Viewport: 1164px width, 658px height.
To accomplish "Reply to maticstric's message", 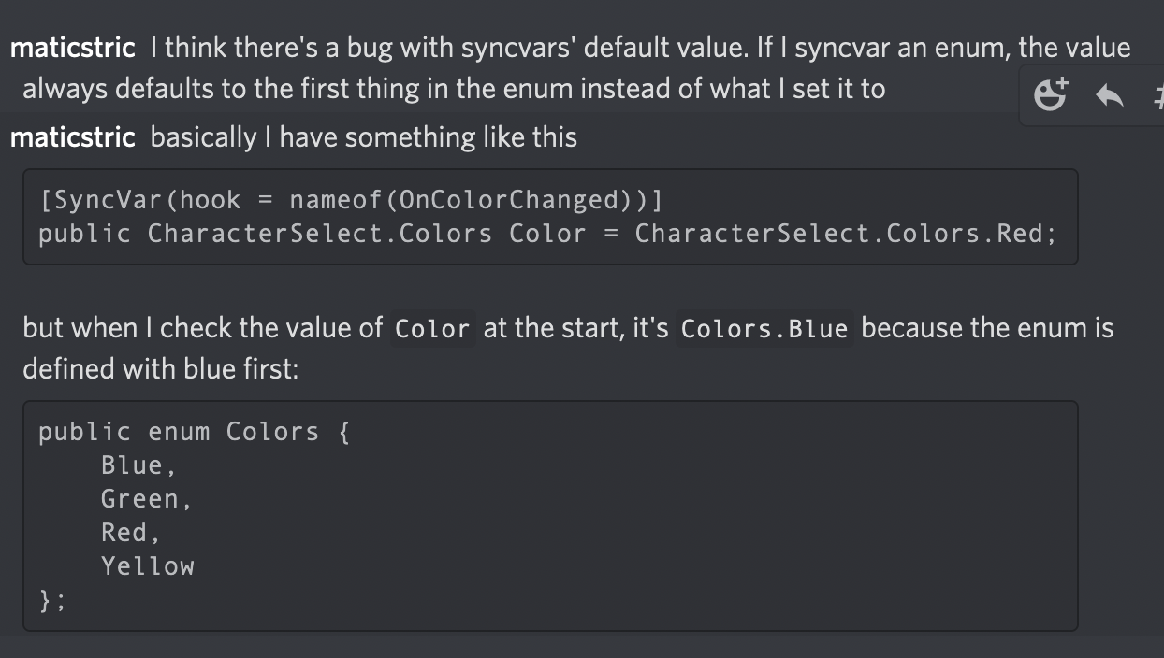I will tap(1109, 94).
